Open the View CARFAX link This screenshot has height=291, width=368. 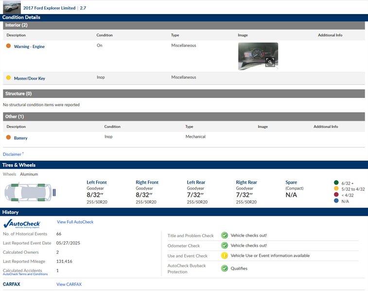click(69, 284)
